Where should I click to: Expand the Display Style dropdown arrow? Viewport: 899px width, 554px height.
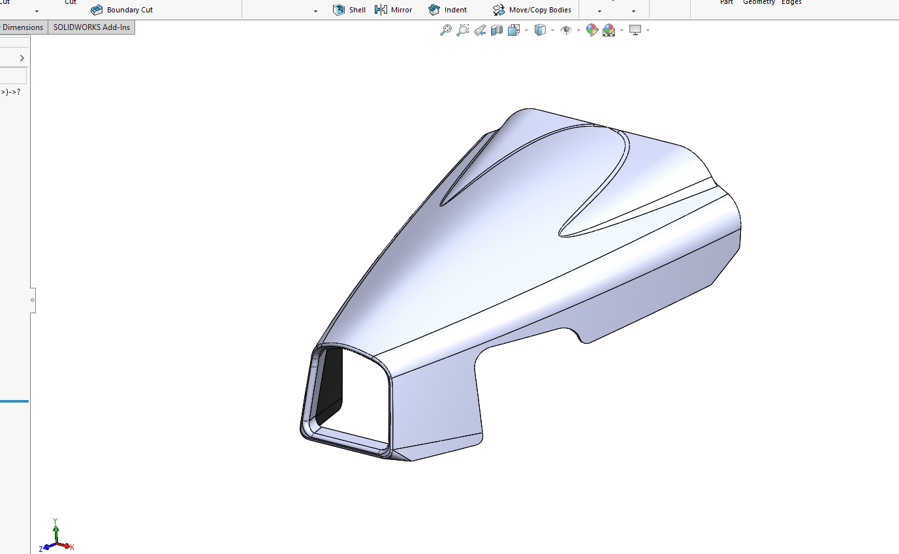[552, 31]
